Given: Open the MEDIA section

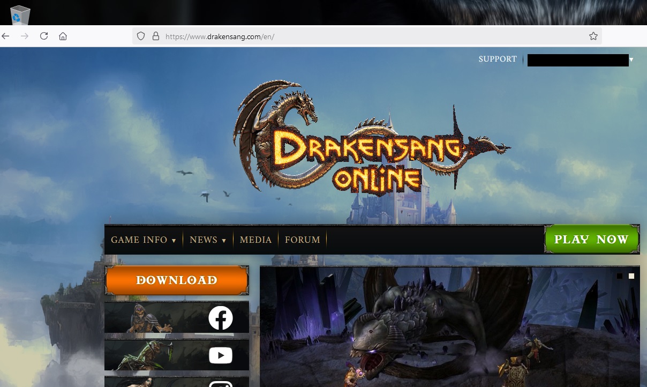Looking at the screenshot, I should 255,240.
